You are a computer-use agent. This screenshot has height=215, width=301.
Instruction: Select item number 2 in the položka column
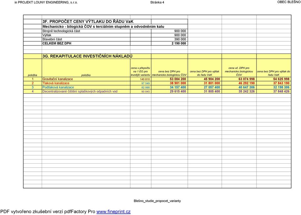click(x=33, y=83)
